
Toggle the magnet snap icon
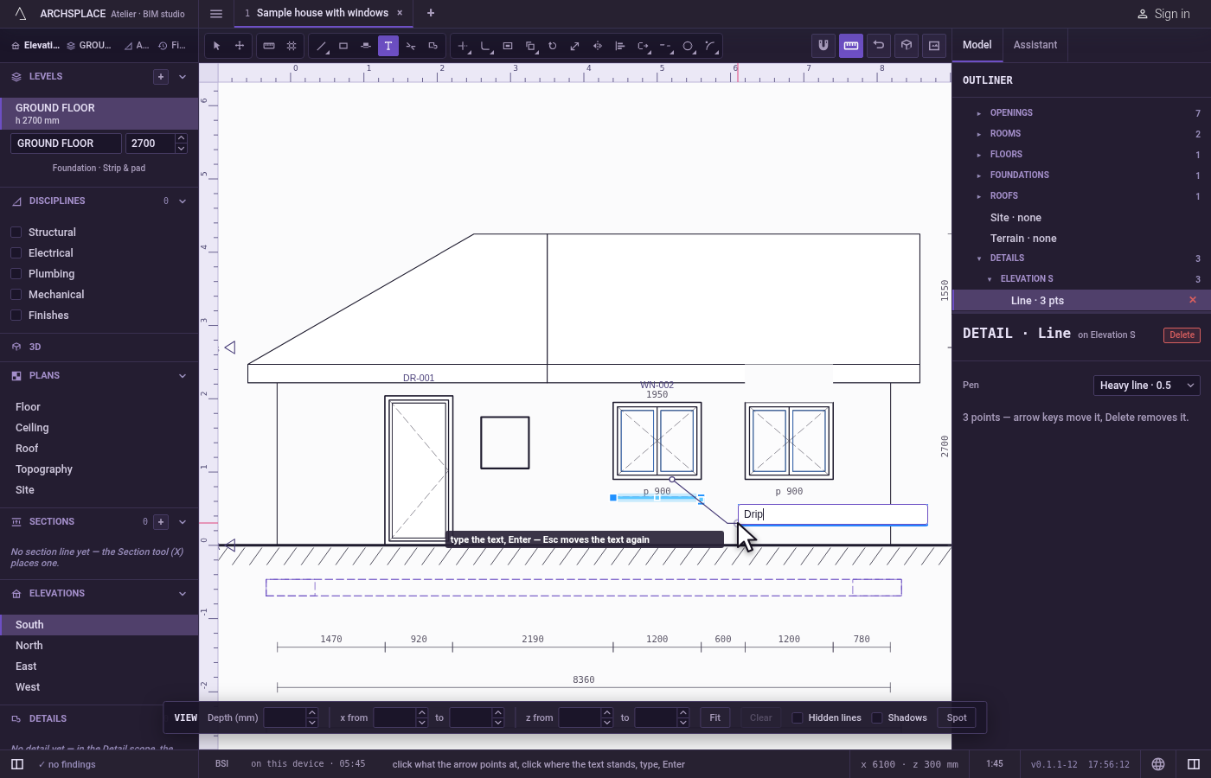823,46
